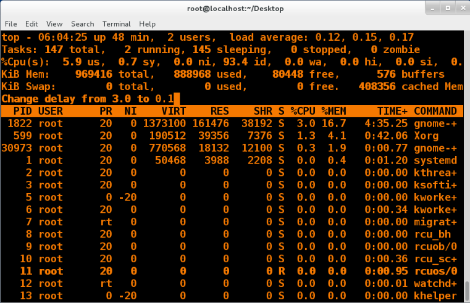Click the VIRT column header
Viewport: 470px width, 303px height.
[x=174, y=111]
